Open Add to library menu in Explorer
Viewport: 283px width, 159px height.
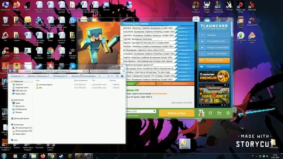(38, 76)
